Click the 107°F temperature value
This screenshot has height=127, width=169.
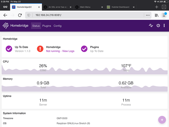coord(126,66)
